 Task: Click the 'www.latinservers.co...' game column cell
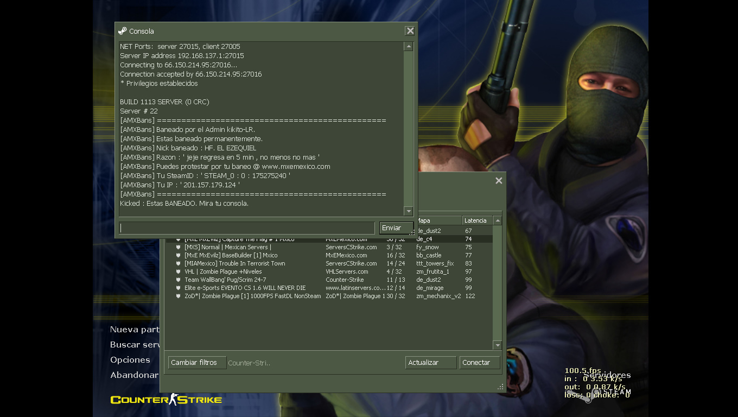click(355, 288)
